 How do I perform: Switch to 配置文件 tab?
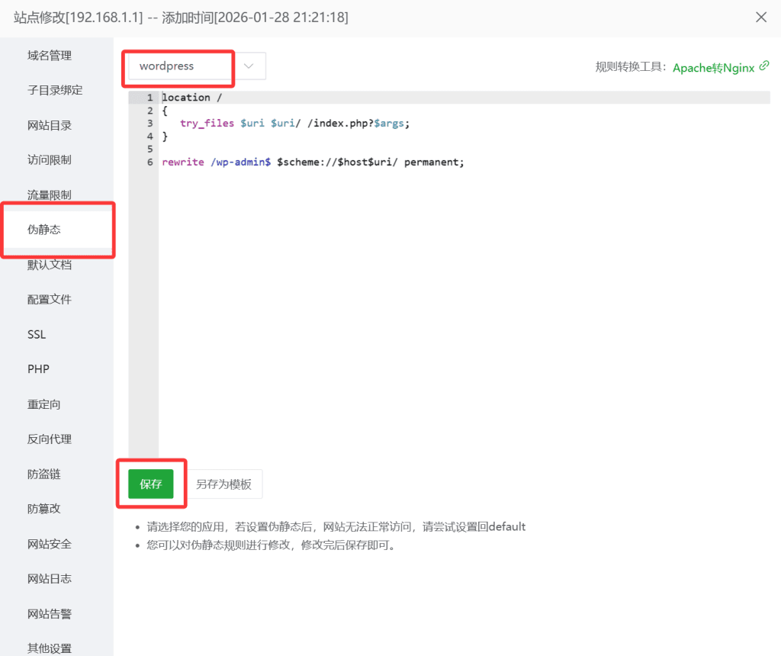click(x=50, y=300)
